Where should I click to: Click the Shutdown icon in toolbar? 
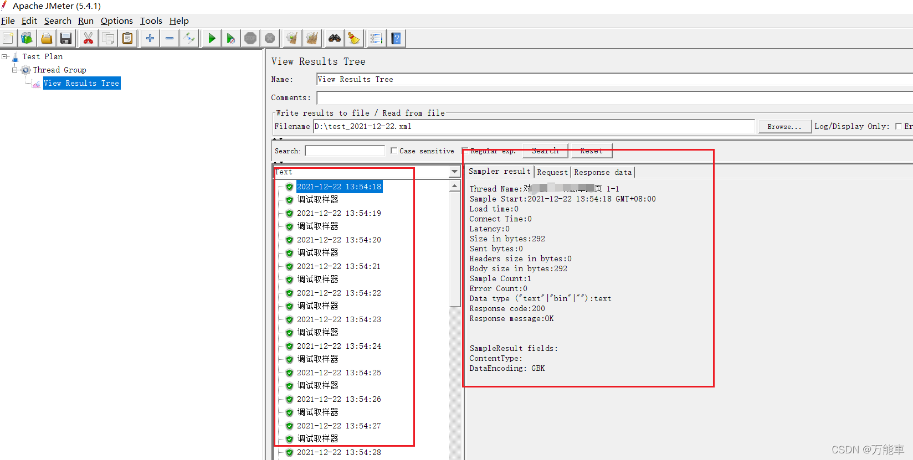click(270, 38)
